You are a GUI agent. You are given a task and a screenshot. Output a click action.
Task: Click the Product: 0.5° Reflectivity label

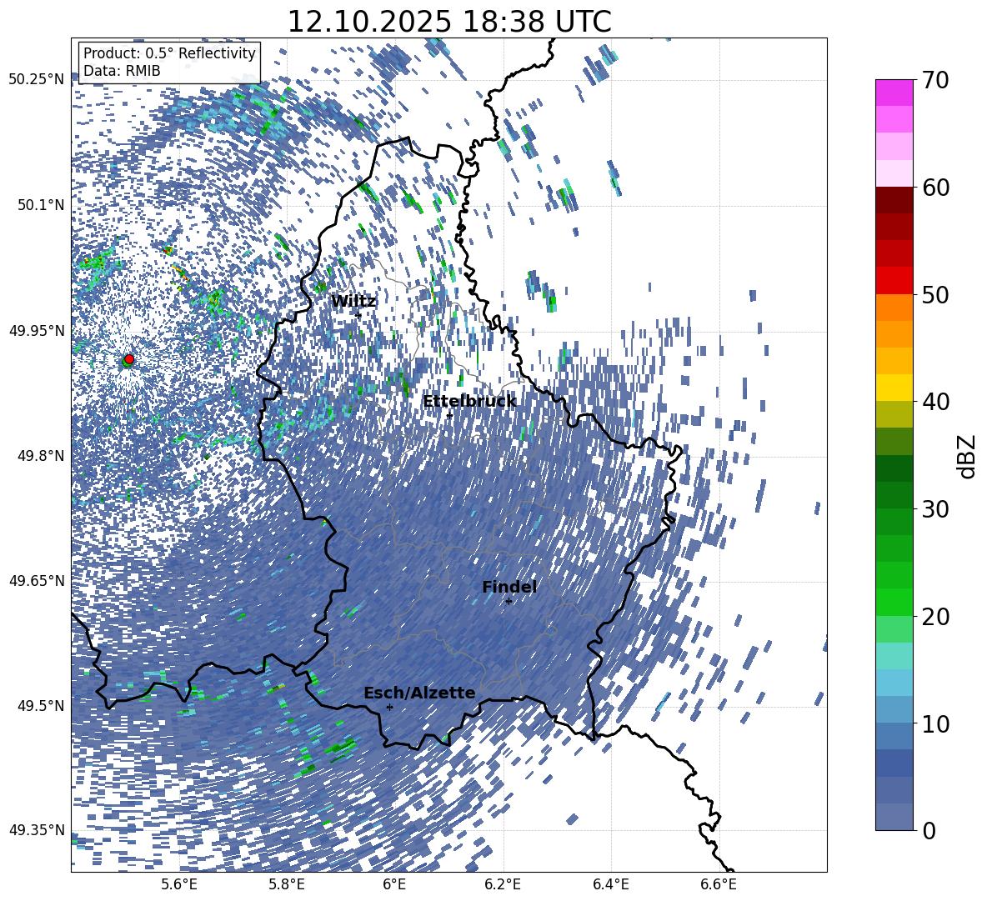(169, 53)
